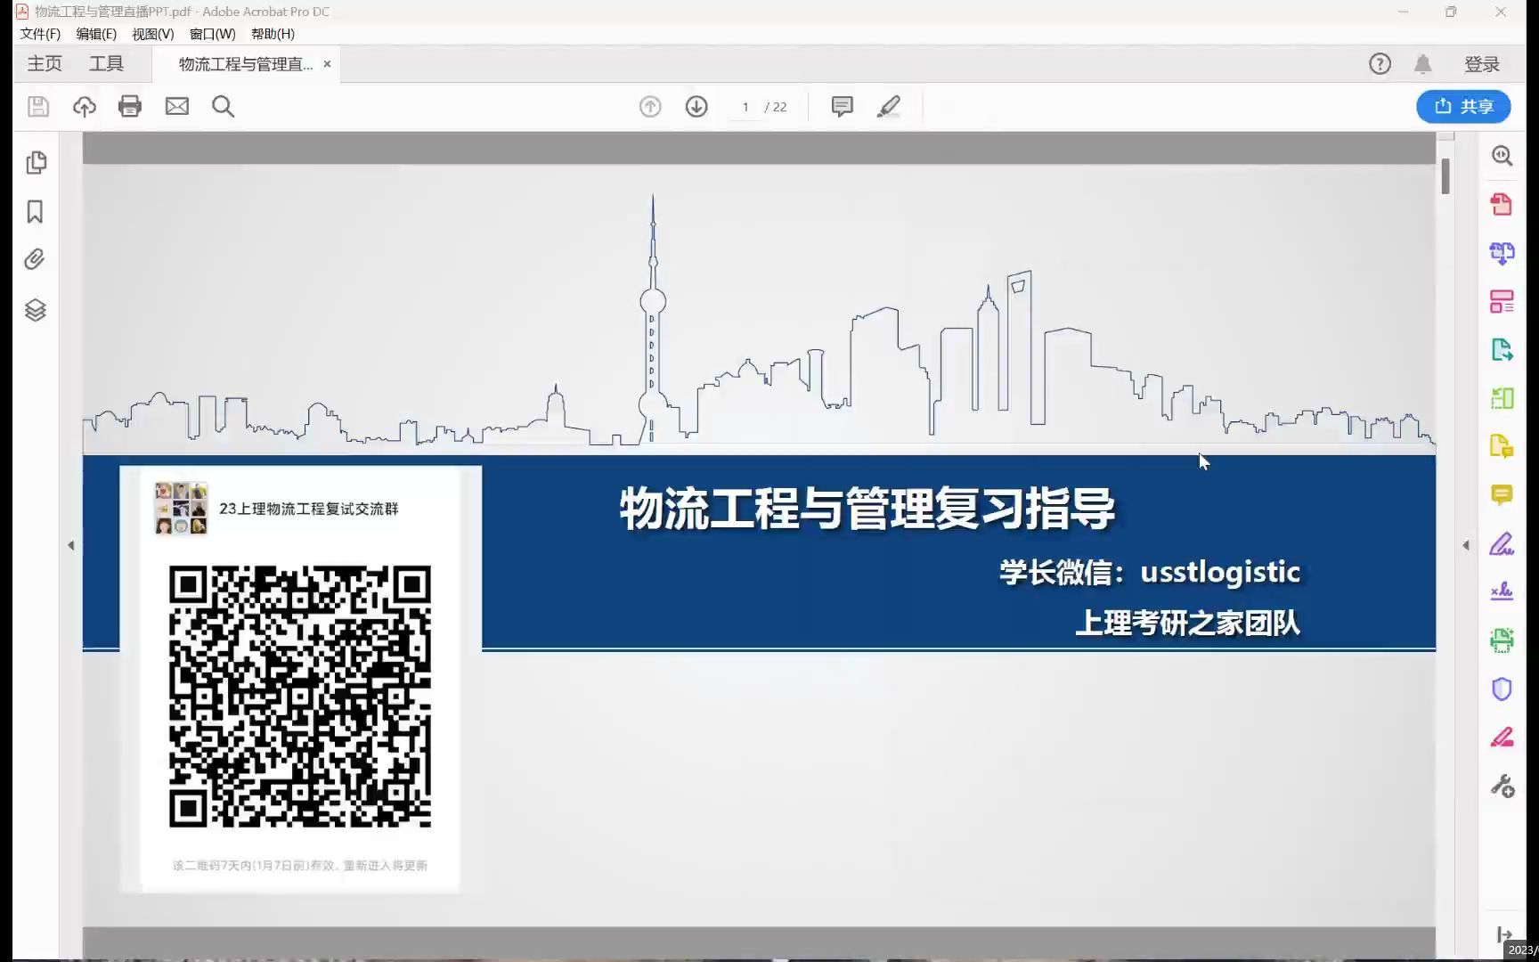The height and width of the screenshot is (962, 1539).
Task: Open the Protect shield tool
Action: pos(1502,689)
